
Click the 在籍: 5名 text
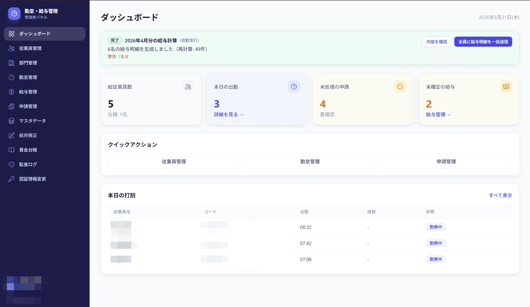117,115
